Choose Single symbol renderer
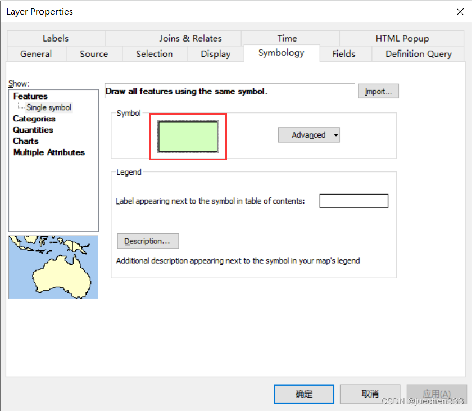Screen dimensions: 472x411 click(x=49, y=107)
